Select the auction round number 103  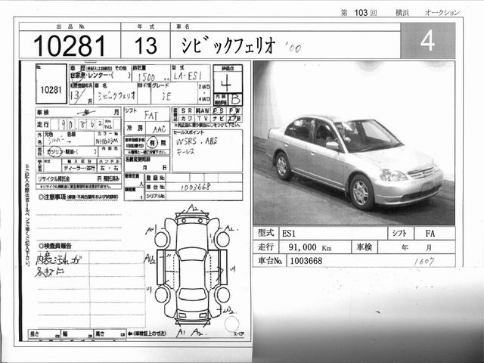[361, 13]
